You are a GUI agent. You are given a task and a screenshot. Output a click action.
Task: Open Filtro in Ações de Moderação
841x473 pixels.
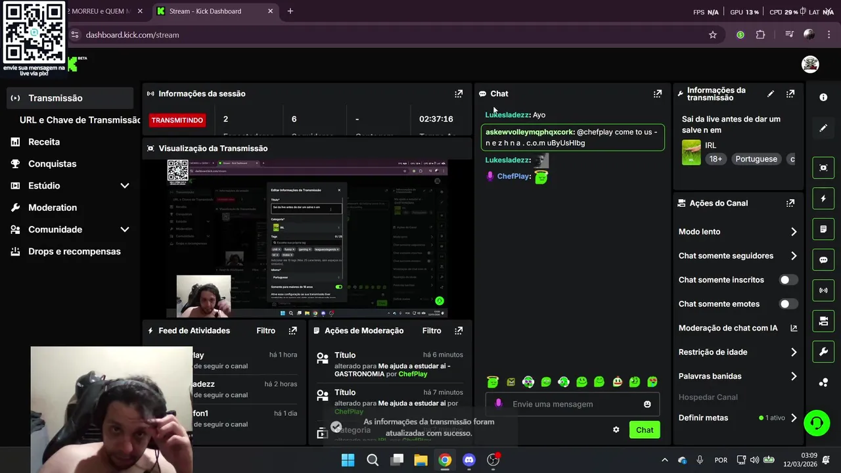click(432, 330)
